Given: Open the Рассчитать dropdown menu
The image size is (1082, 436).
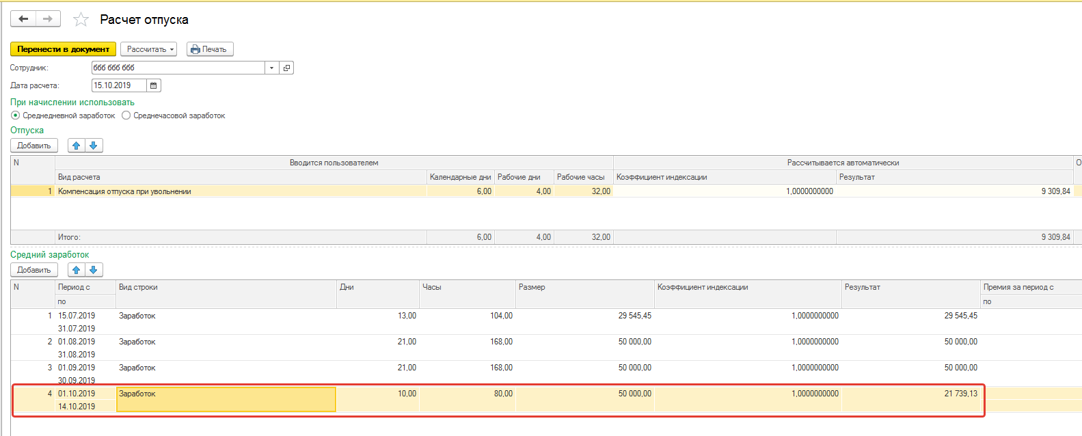Looking at the screenshot, I should [148, 49].
